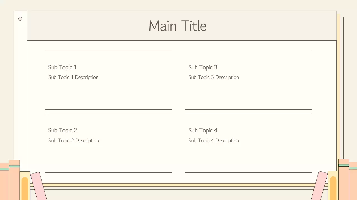Viewport: 357px width, 200px height.
Task: Select the Sub Topic 2 heading
Action: click(62, 130)
